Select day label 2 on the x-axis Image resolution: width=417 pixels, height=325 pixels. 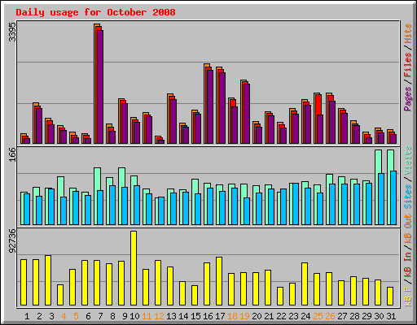tap(39, 316)
